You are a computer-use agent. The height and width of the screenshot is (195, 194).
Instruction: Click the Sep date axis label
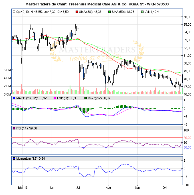tap(138, 188)
